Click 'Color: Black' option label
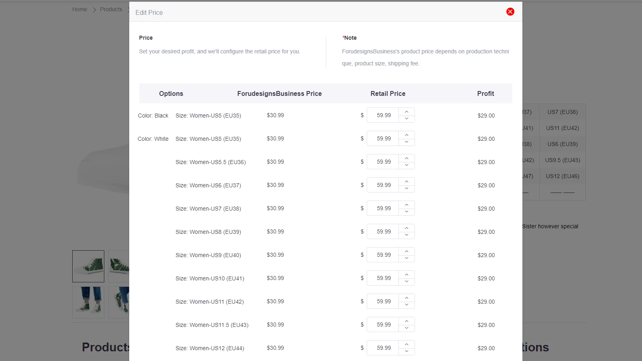The width and height of the screenshot is (642, 361). click(x=153, y=116)
